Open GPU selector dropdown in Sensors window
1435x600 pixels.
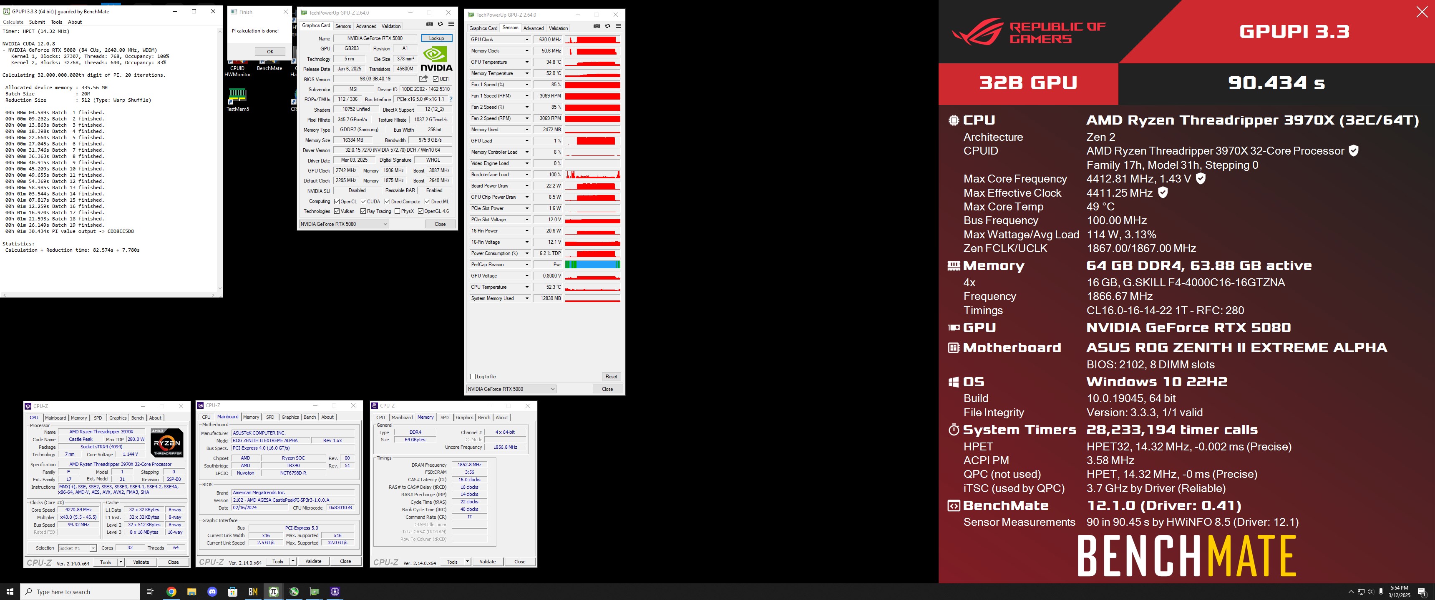pyautogui.click(x=511, y=389)
